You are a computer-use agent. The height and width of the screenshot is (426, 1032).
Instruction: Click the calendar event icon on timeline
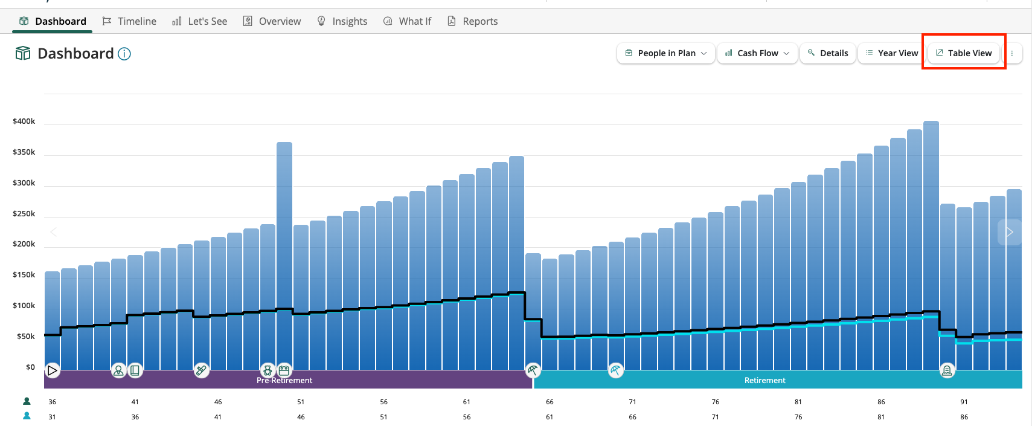coord(284,370)
